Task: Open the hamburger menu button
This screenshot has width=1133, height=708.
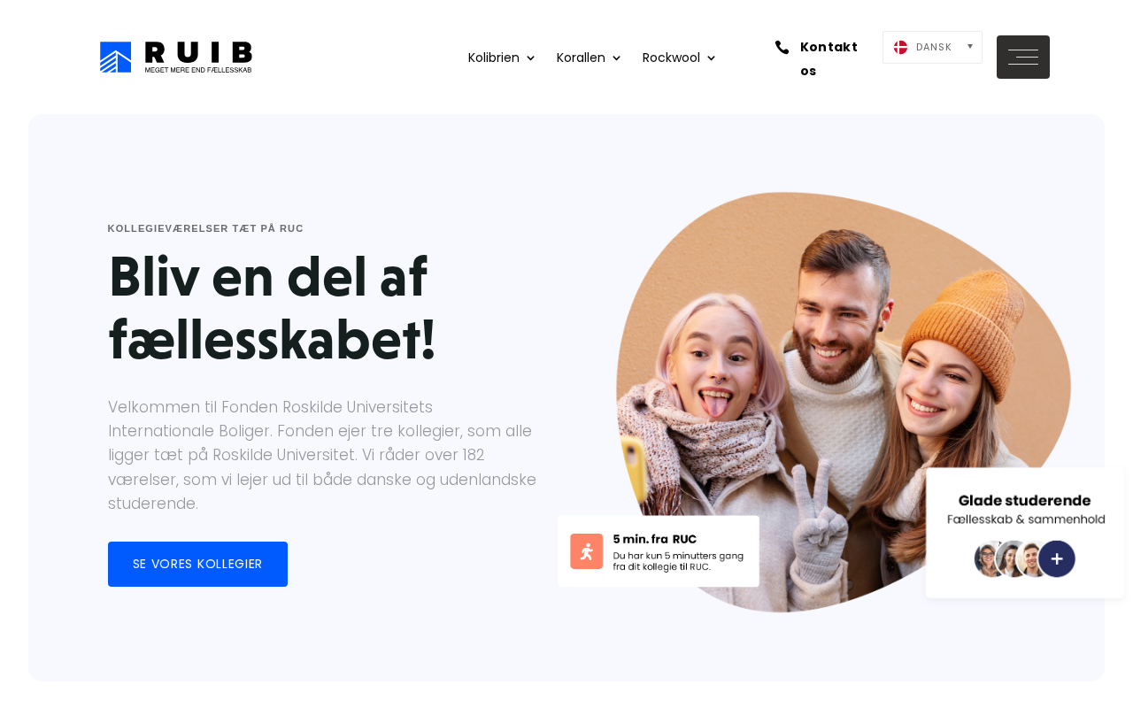Action: click(1023, 58)
